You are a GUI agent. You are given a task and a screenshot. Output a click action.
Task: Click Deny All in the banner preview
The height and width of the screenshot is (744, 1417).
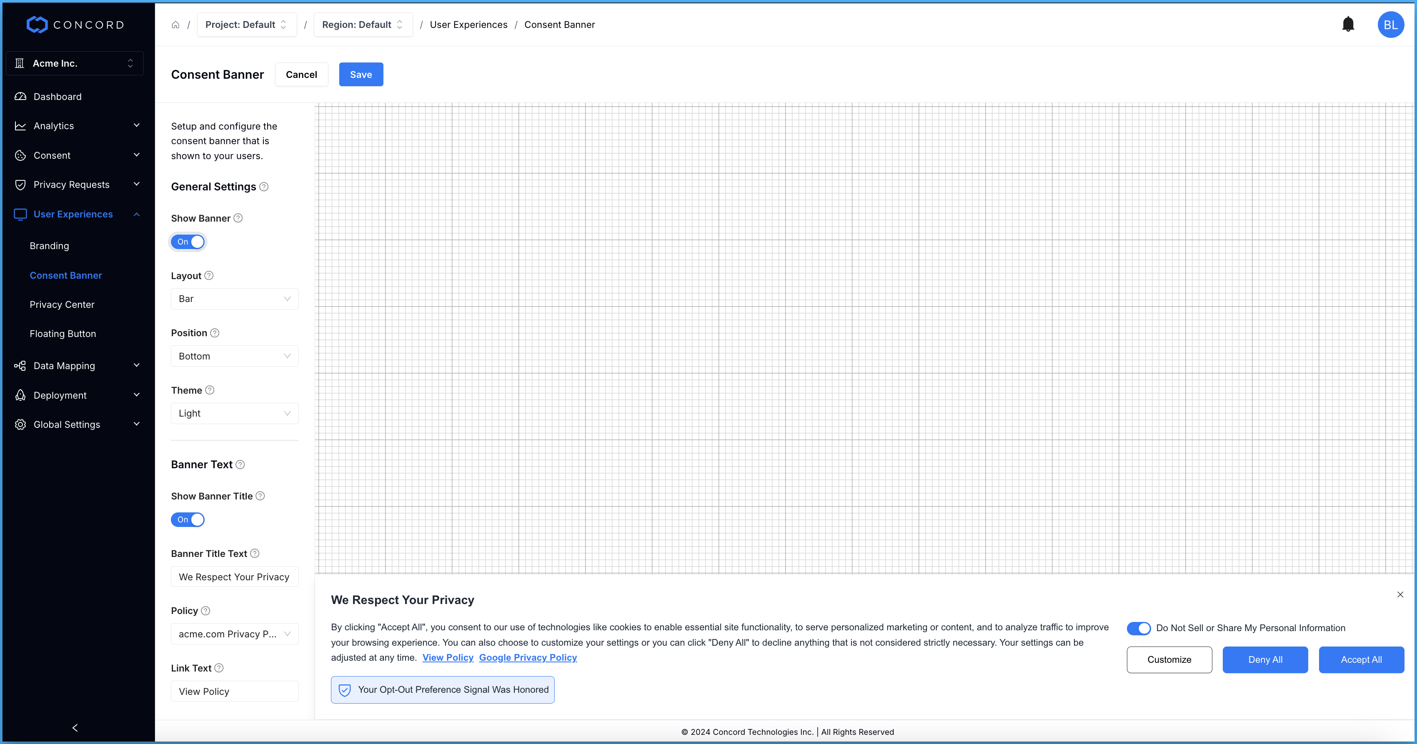[1265, 659]
